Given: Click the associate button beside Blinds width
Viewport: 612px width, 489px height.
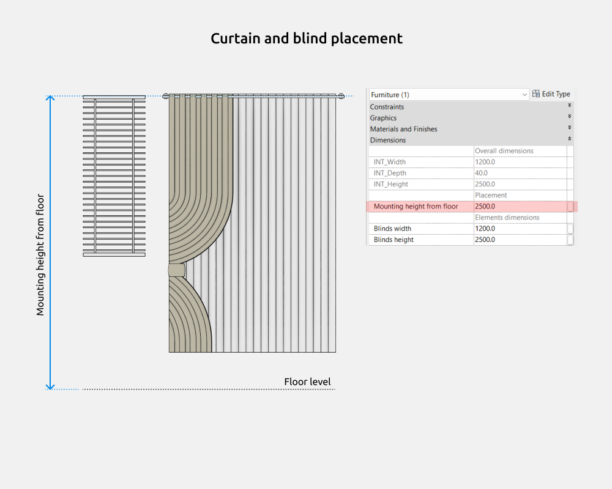Looking at the screenshot, I should 570,229.
